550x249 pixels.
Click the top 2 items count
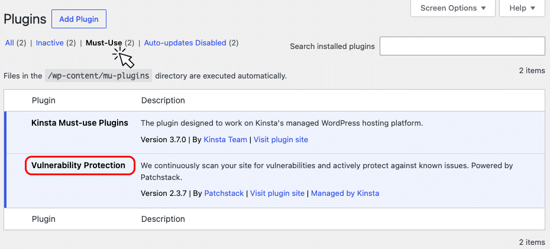(x=532, y=71)
